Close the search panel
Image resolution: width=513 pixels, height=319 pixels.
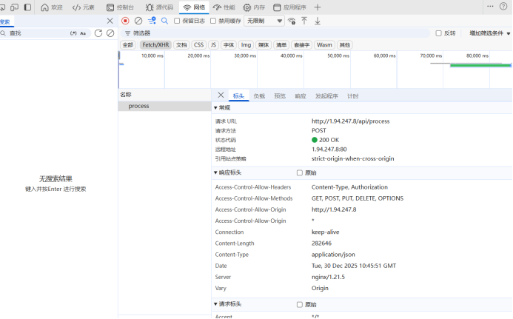110,21
